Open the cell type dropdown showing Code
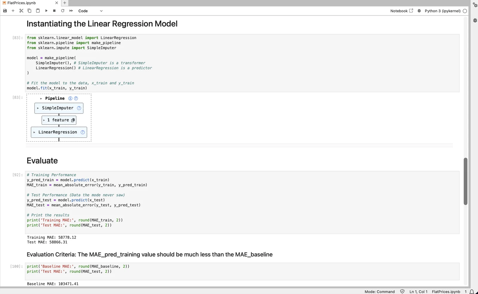The height and width of the screenshot is (294, 478). pyautogui.click(x=90, y=11)
